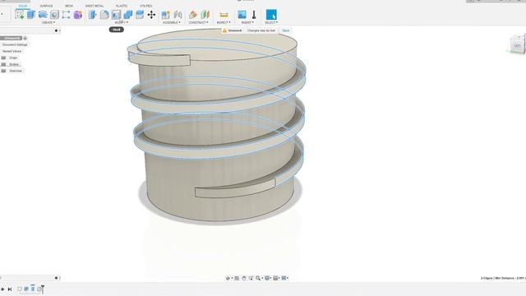Select Document Settings in the browser
Viewport: 526px width, 296px height.
[15, 44]
